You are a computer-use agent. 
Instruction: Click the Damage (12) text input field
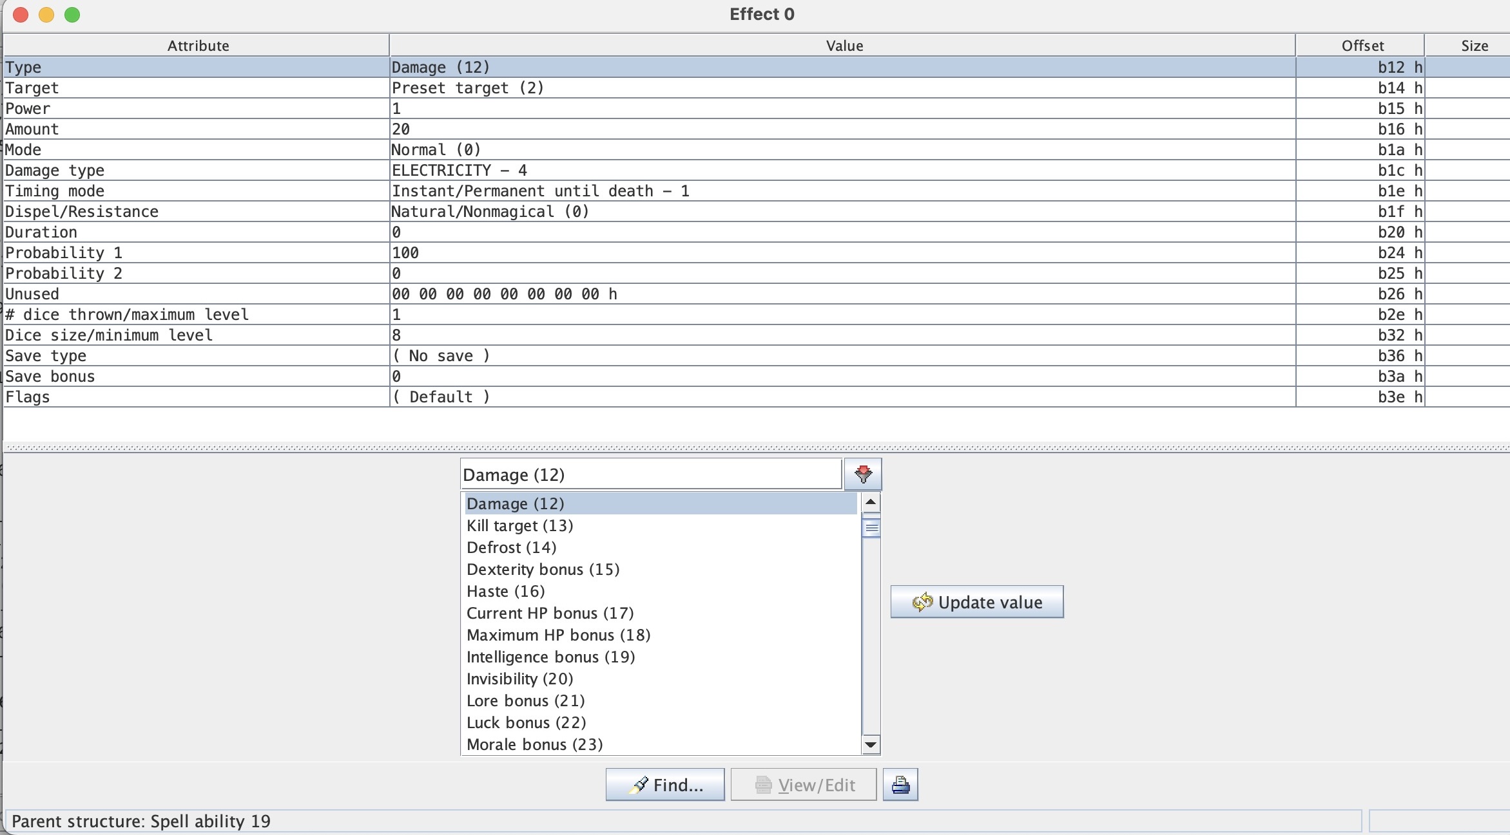coord(651,474)
